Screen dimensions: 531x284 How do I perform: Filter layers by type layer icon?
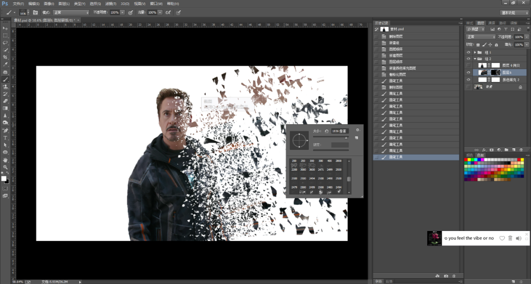coord(505,29)
